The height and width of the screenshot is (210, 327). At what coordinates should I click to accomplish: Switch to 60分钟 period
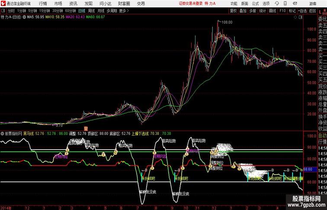[x=71, y=11]
